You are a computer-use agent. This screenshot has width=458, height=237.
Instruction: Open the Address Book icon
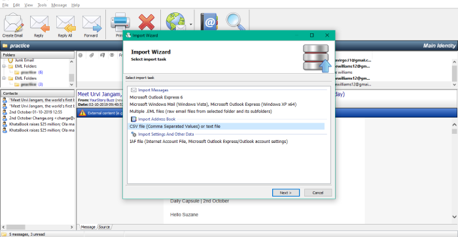209,22
